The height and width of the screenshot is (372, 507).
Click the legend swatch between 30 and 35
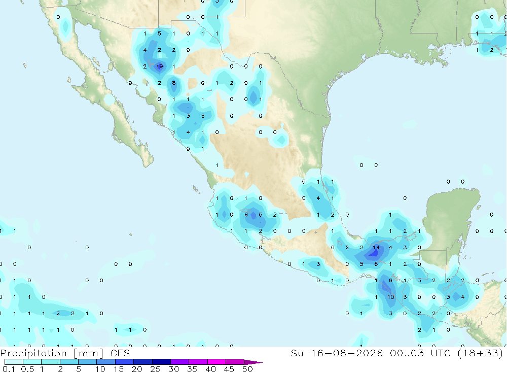(x=180, y=362)
